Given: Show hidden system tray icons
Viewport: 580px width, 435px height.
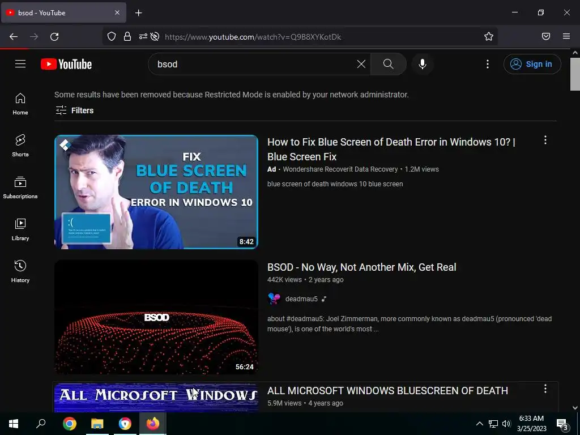Looking at the screenshot, I should (x=479, y=424).
